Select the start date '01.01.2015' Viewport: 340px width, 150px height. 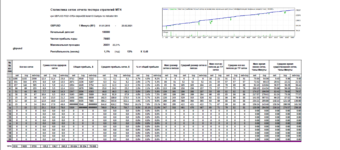pos(104,26)
